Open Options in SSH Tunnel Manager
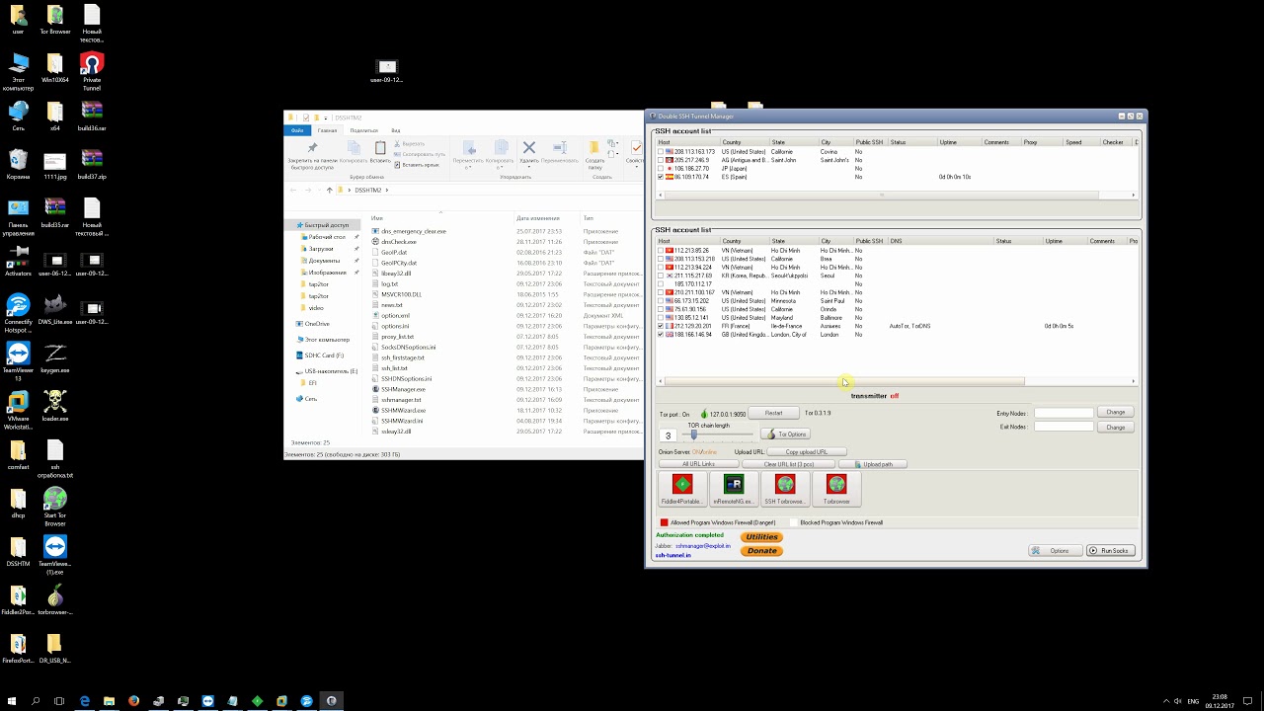This screenshot has height=711, width=1264. coord(1055,550)
